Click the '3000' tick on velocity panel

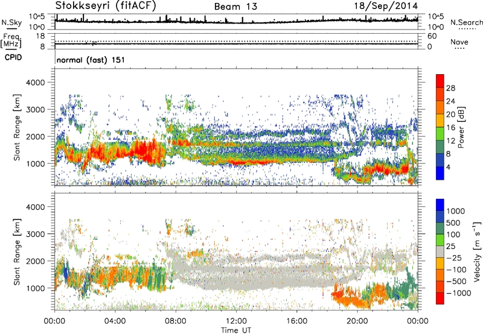tap(35, 234)
